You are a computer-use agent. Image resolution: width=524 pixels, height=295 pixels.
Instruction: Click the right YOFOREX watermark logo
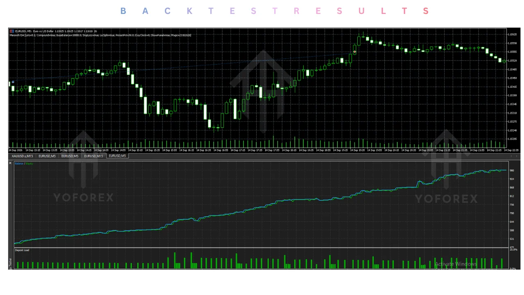point(446,167)
